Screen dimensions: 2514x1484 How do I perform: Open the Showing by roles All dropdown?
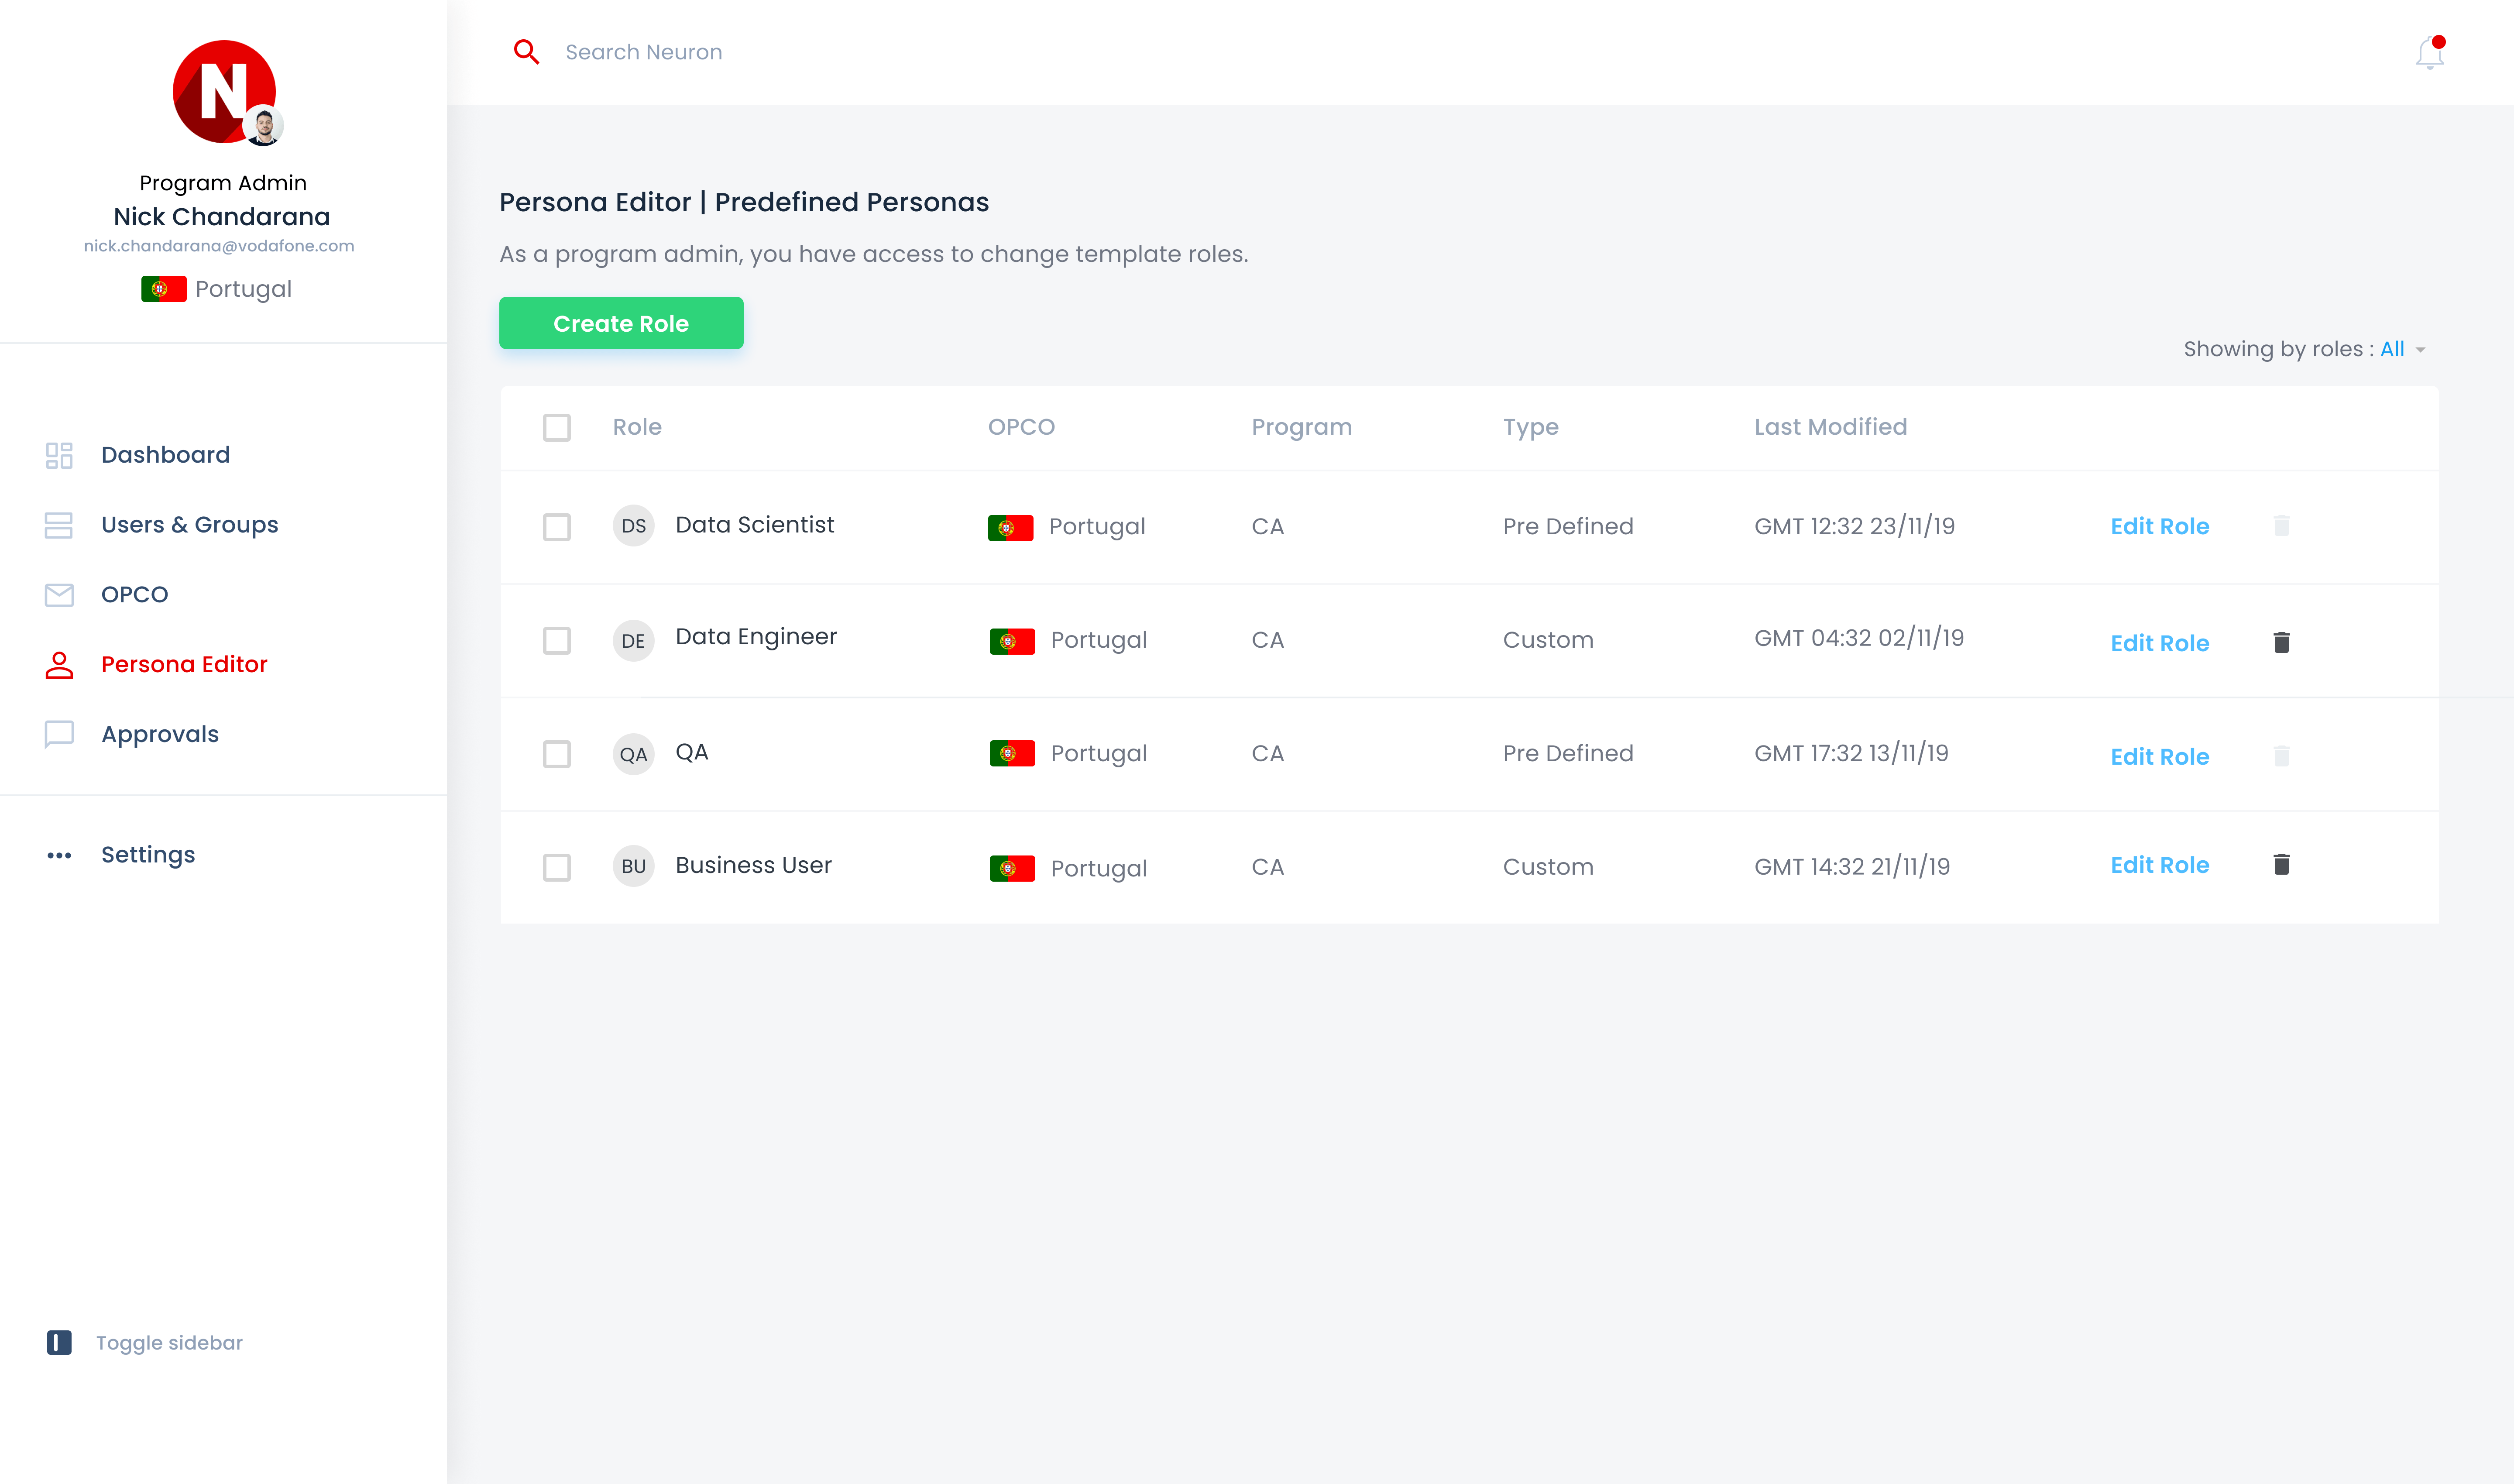[2392, 349]
